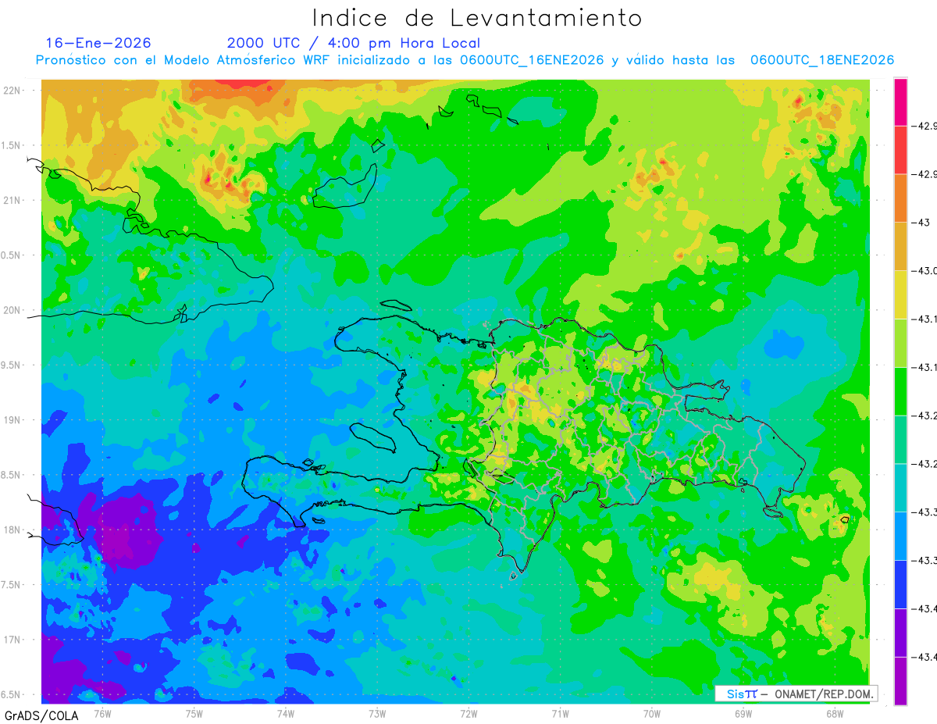Screen dimensions: 937x724
Task: Click the 22N latitude label
Action: 12,90
